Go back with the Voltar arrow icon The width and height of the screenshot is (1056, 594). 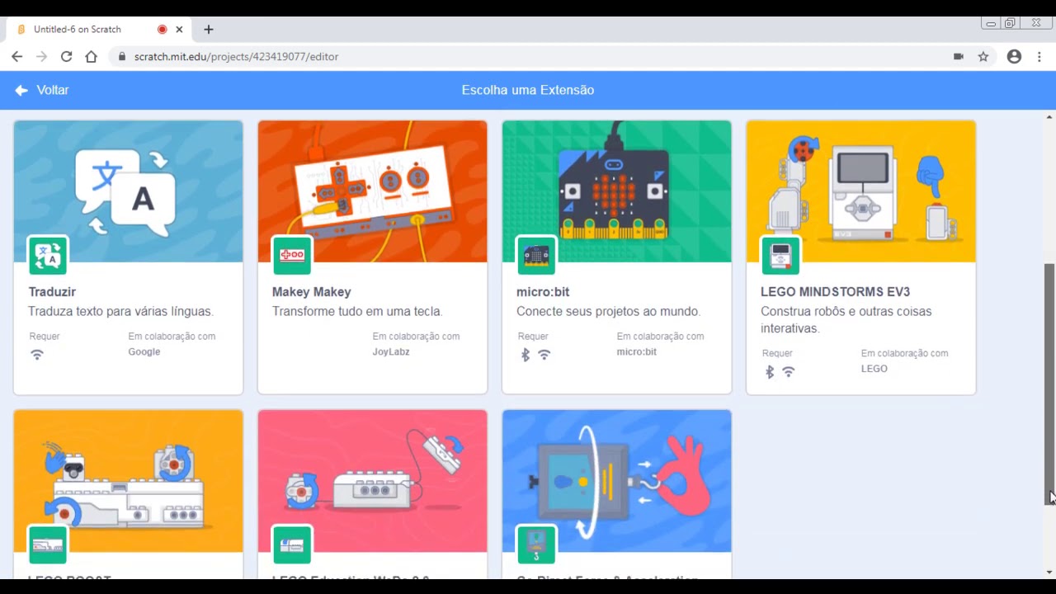click(21, 90)
